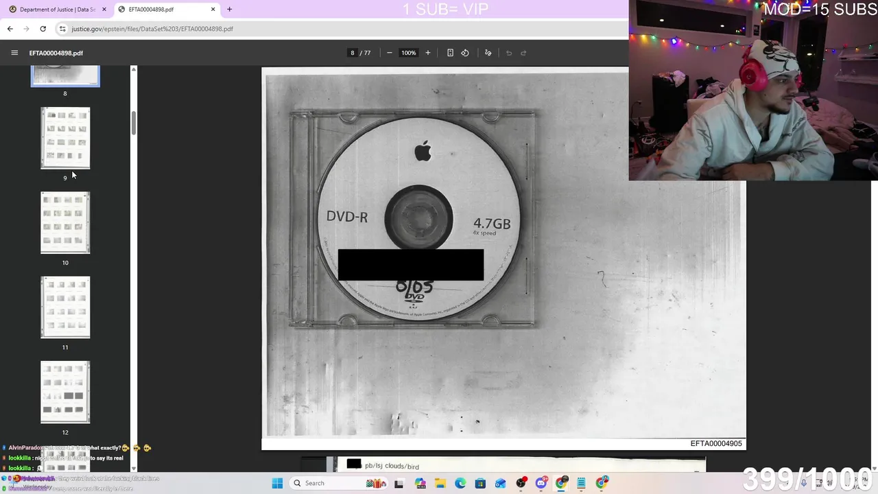The height and width of the screenshot is (494, 878).
Task: Edit the page number field showing 8
Action: (x=353, y=53)
